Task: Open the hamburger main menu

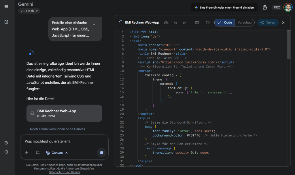Action: (x=6, y=7)
